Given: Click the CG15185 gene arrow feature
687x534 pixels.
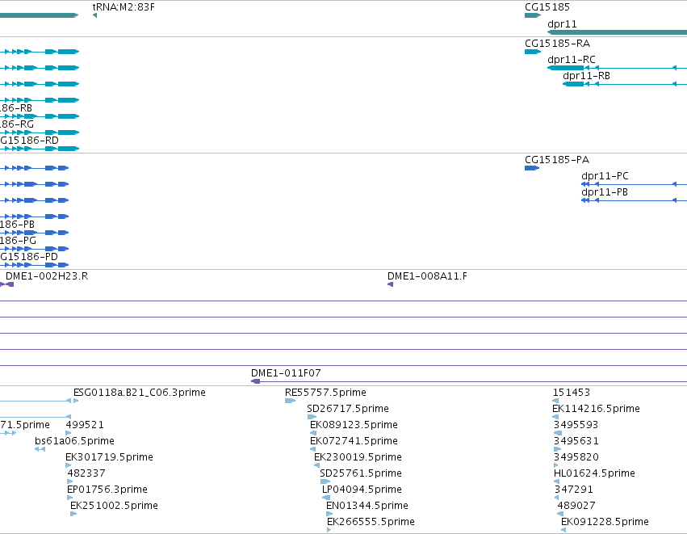Looking at the screenshot, I should click(x=533, y=15).
